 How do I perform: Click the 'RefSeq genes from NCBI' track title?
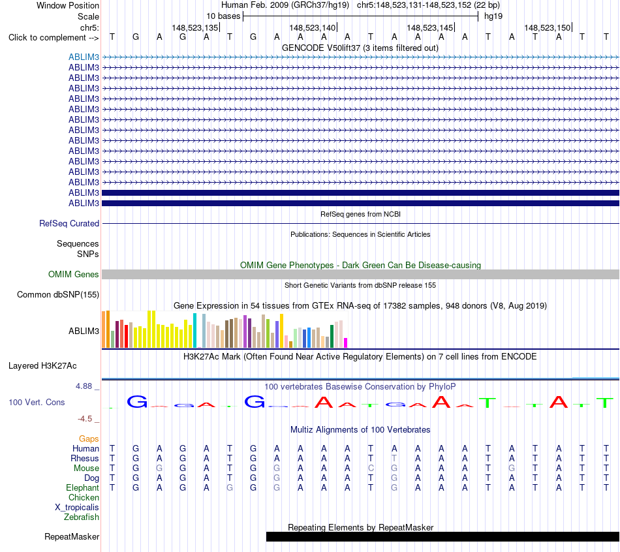[x=360, y=214]
